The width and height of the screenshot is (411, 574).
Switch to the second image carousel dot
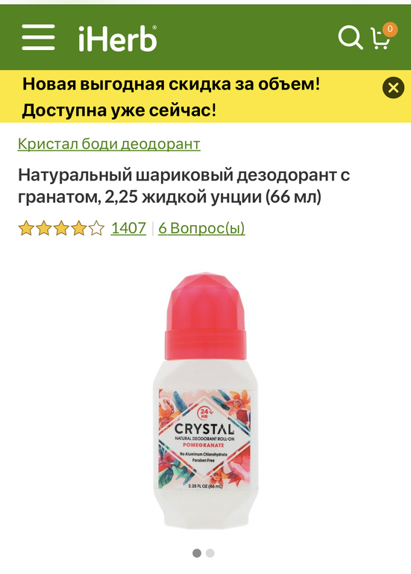point(210,553)
